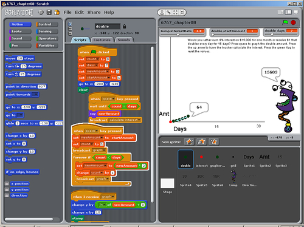Open the point towards target dropdown
Screen dimensions: 304x227
click(x=35, y=95)
